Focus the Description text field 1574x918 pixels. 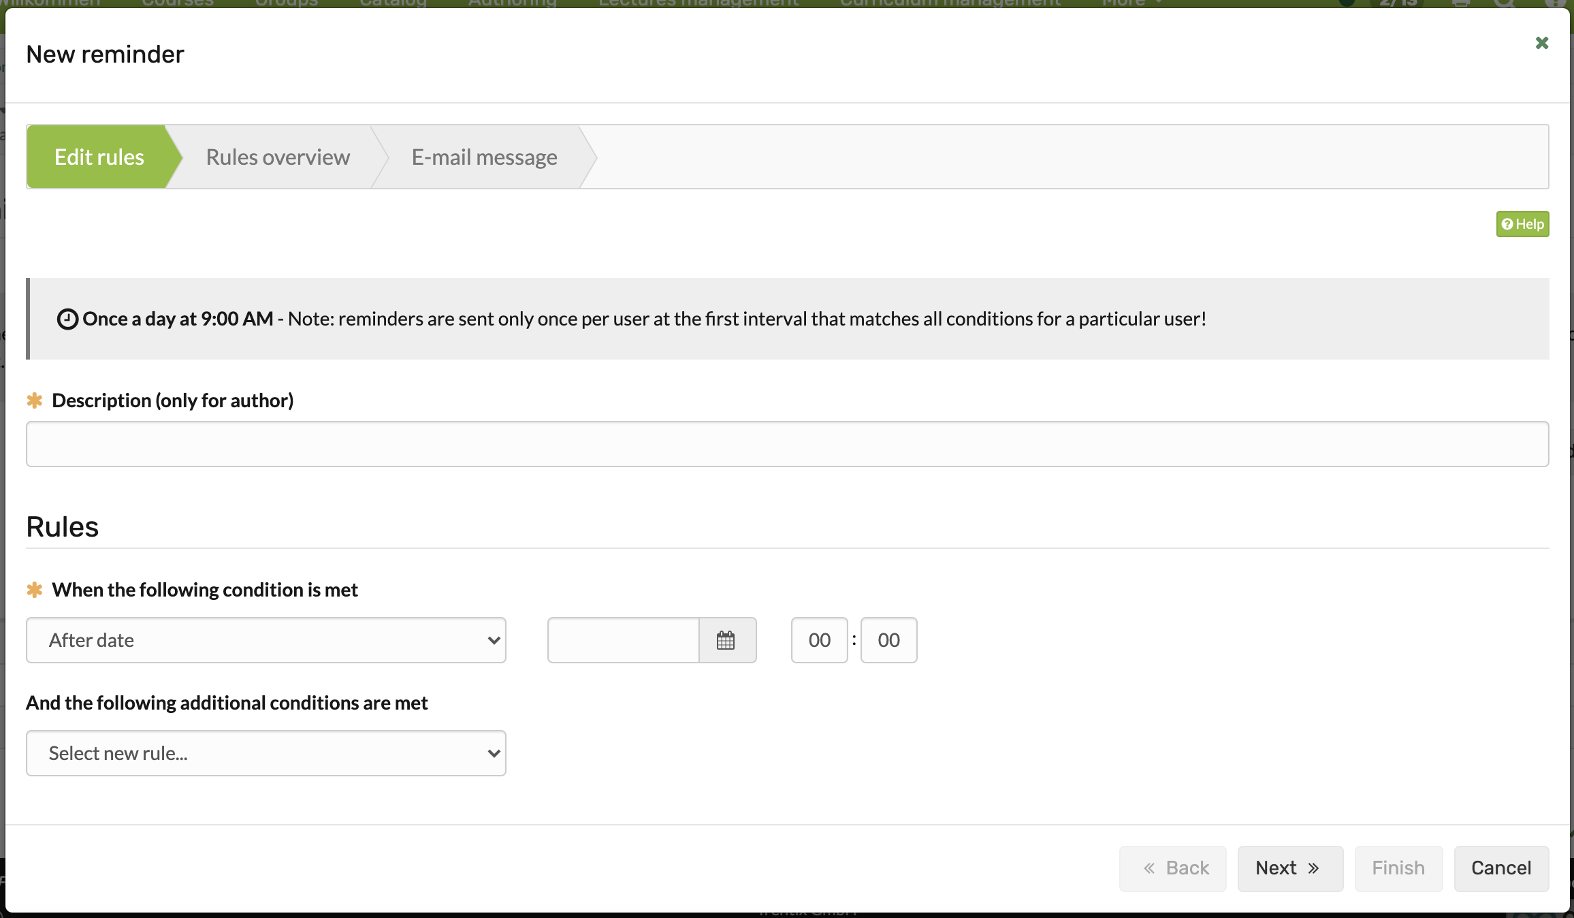(788, 444)
